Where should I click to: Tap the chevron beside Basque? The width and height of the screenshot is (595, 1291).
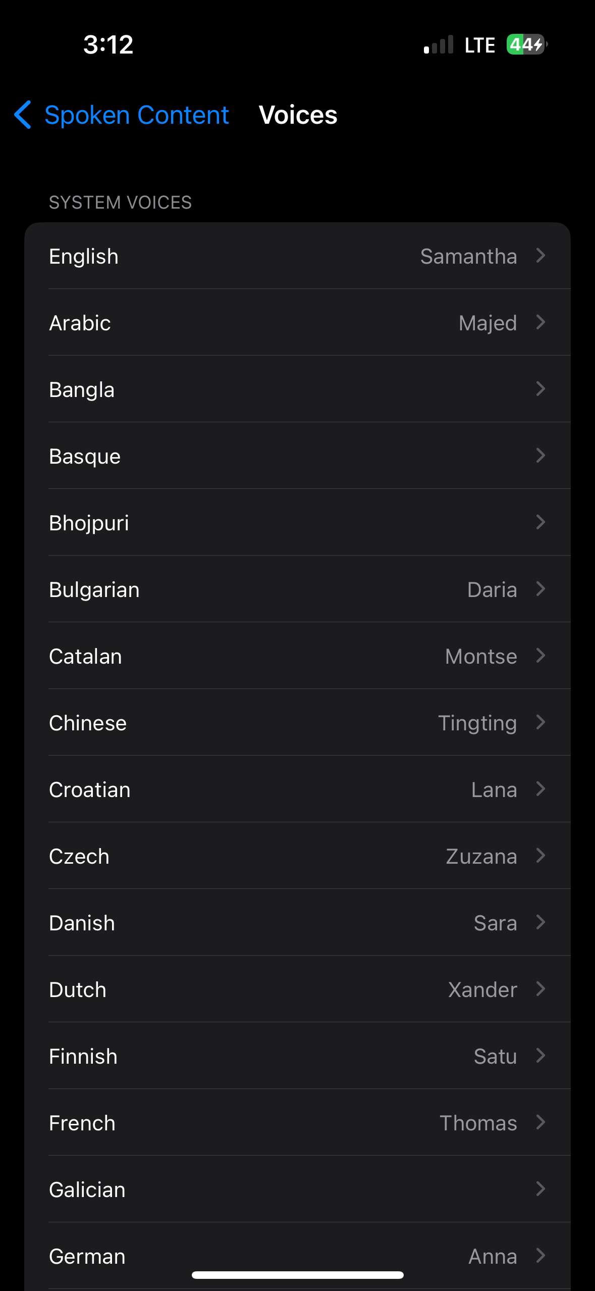[x=540, y=456]
